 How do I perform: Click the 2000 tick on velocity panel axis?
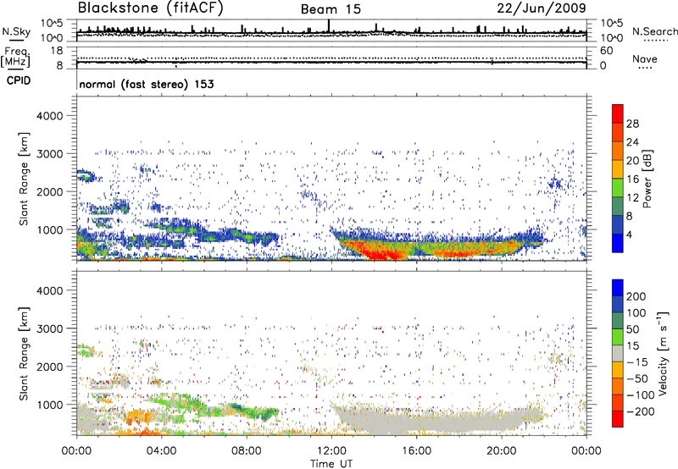point(49,367)
